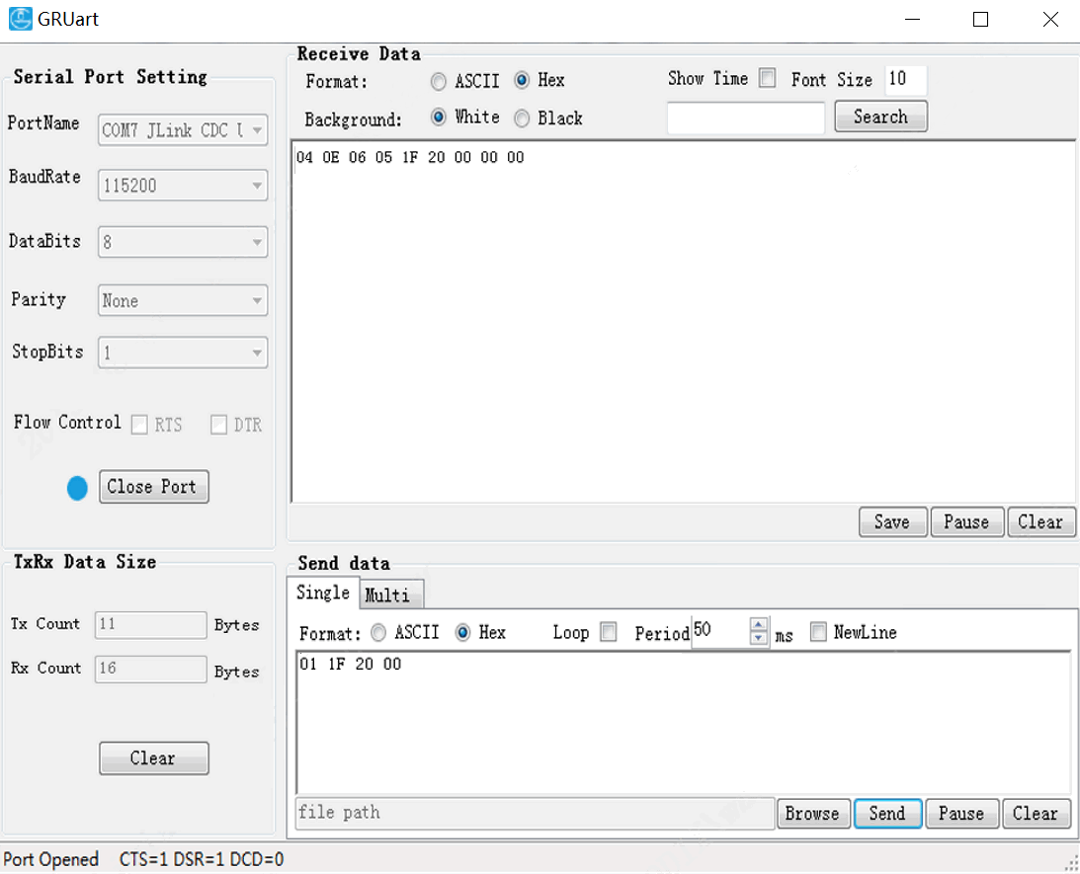Enable the Loop checkbox
The width and height of the screenshot is (1080, 874).
click(609, 633)
